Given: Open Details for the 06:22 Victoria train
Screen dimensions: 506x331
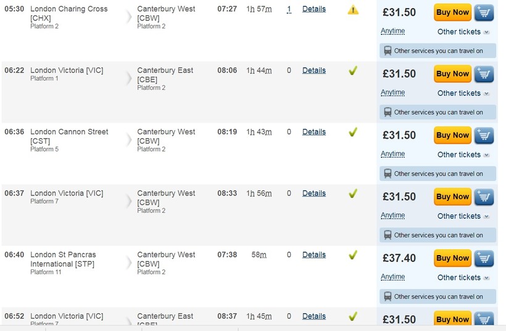Looking at the screenshot, I should [314, 71].
